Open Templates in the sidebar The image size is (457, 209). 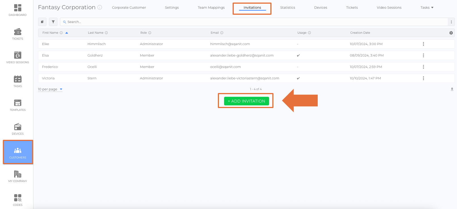tap(18, 105)
